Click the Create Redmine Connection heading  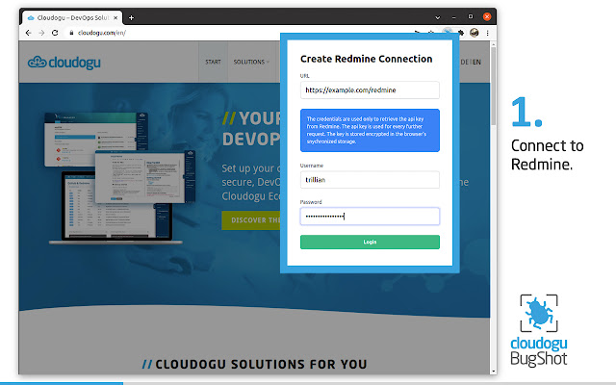tap(366, 59)
